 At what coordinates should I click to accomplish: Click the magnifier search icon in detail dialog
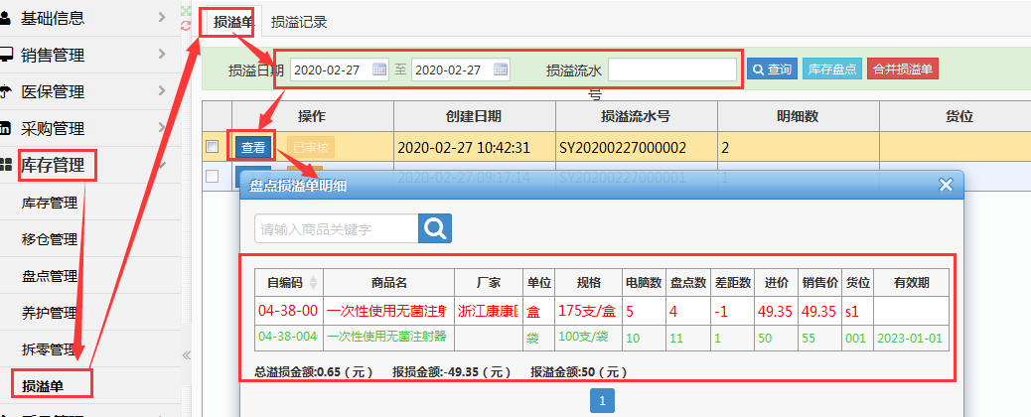435,228
